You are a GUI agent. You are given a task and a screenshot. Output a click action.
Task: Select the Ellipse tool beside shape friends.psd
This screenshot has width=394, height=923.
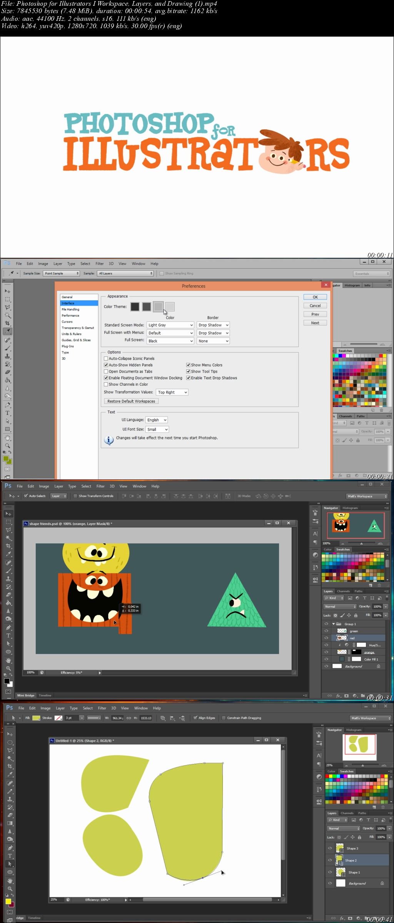pyautogui.click(x=8, y=652)
